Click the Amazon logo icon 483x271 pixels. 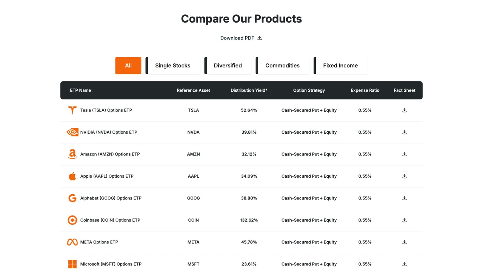click(x=72, y=154)
